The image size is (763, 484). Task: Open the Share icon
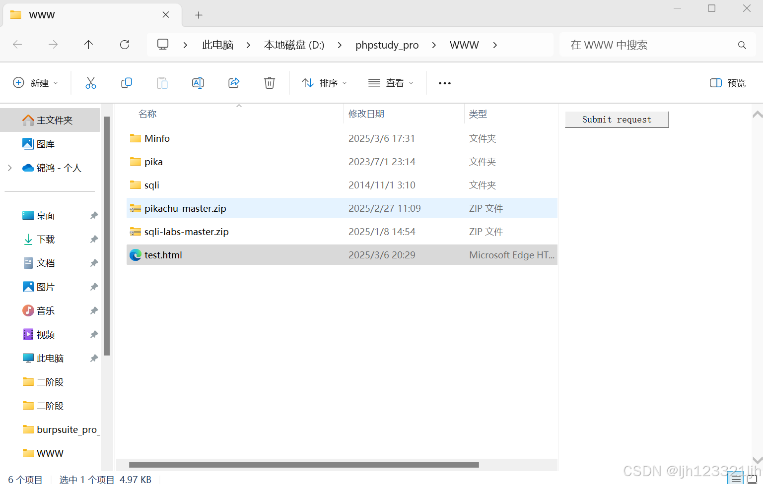[234, 82]
